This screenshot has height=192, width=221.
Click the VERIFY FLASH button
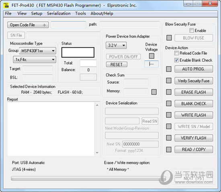coord(194,138)
